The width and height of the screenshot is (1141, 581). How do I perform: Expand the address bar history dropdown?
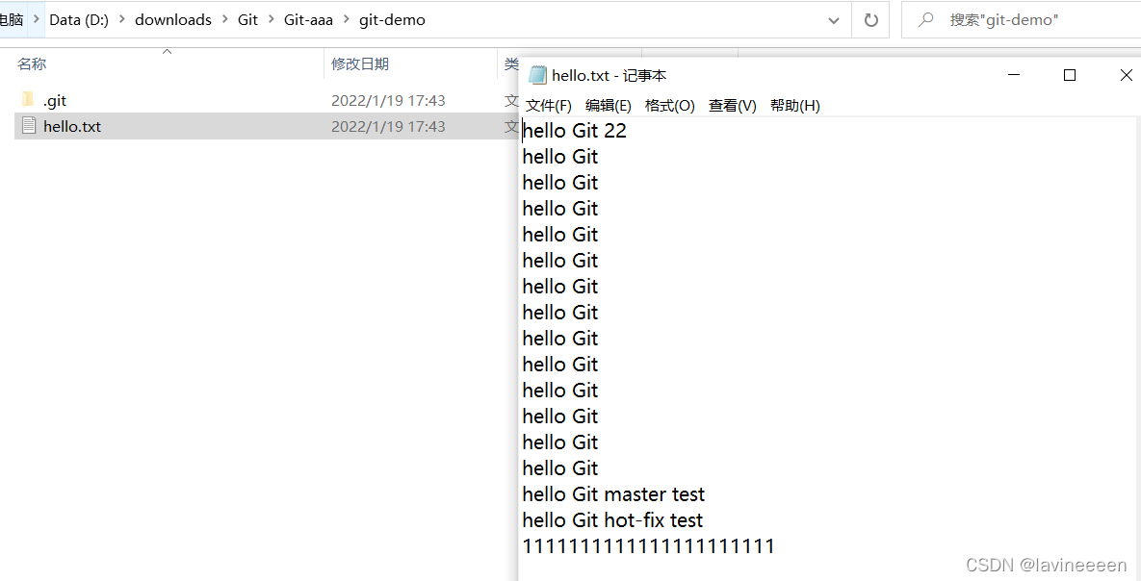[x=834, y=19]
